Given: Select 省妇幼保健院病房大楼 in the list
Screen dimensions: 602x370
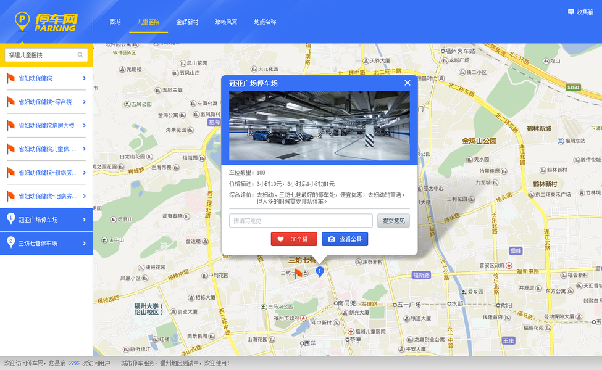Looking at the screenshot, I should click(46, 125).
